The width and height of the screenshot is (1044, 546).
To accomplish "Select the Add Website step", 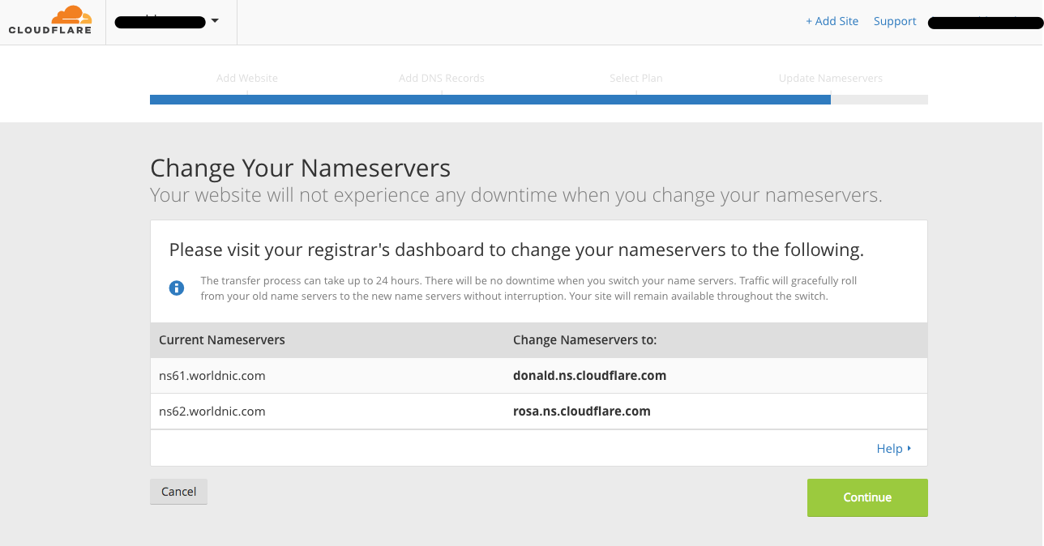I will 247,79.
